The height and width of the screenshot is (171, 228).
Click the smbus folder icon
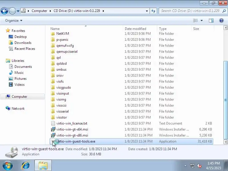click(x=53, y=69)
